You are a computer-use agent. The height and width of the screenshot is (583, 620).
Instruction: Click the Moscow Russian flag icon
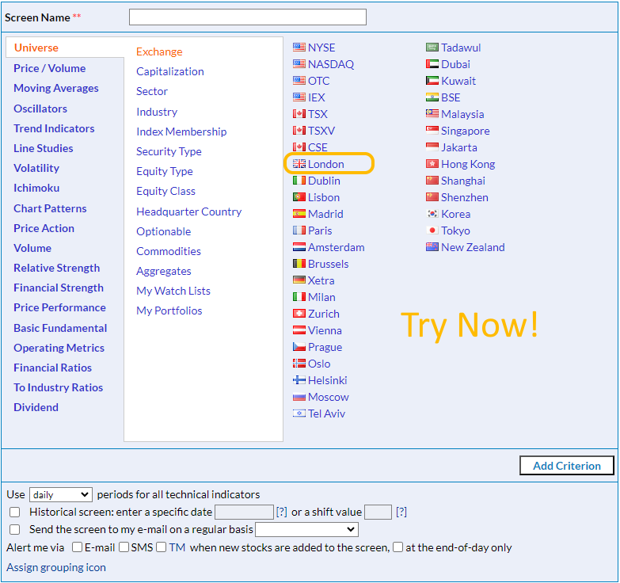click(x=299, y=397)
